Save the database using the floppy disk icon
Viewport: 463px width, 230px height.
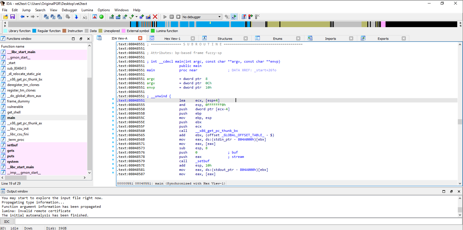(12, 17)
